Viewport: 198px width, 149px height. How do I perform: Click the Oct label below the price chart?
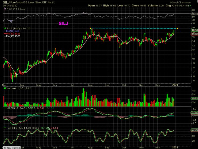pos(124,85)
